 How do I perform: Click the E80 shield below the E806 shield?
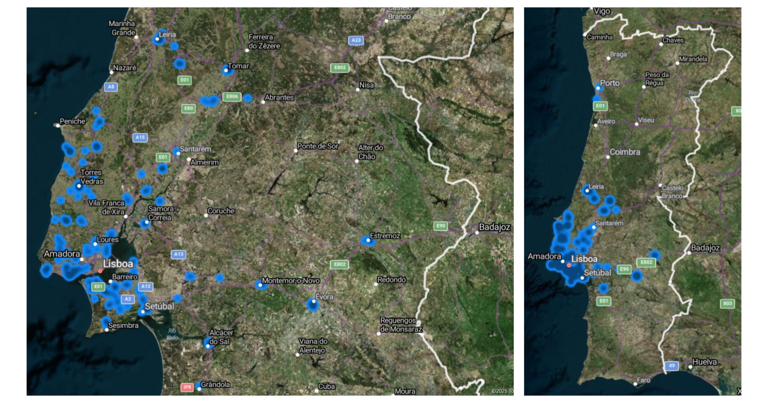click(188, 109)
